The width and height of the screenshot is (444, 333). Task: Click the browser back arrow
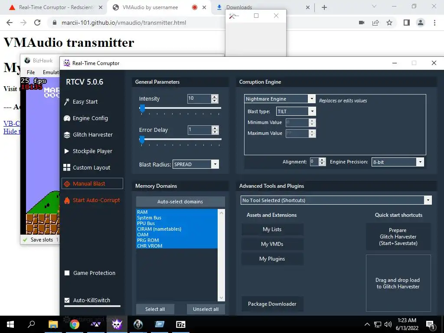[10, 23]
